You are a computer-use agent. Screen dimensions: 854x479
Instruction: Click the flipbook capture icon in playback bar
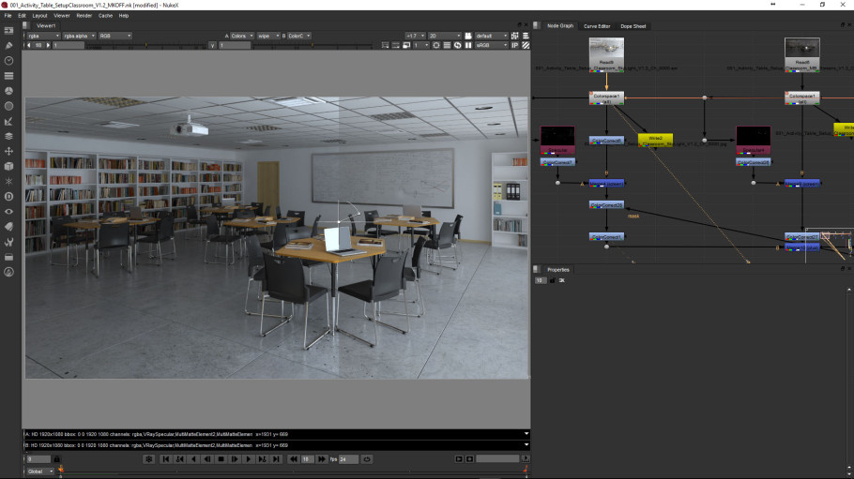459,459
